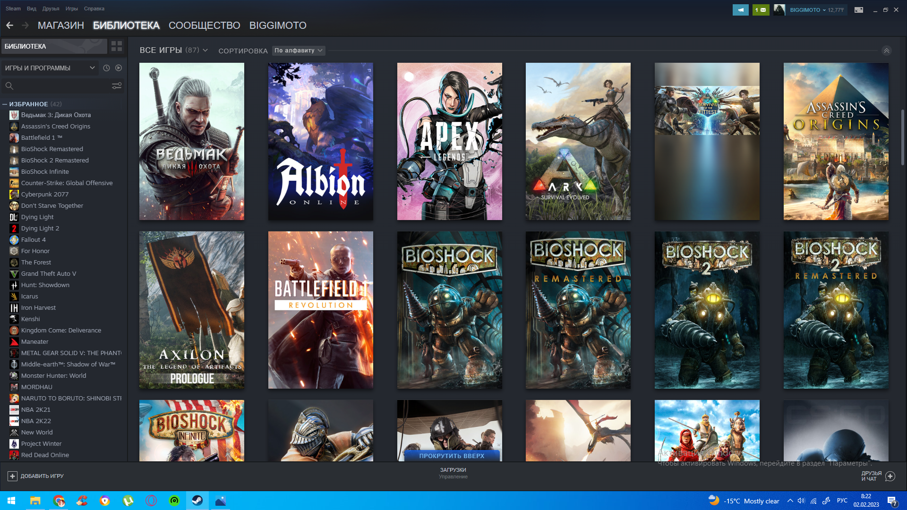Click the Maneater game icon
The height and width of the screenshot is (510, 907).
[x=14, y=341]
